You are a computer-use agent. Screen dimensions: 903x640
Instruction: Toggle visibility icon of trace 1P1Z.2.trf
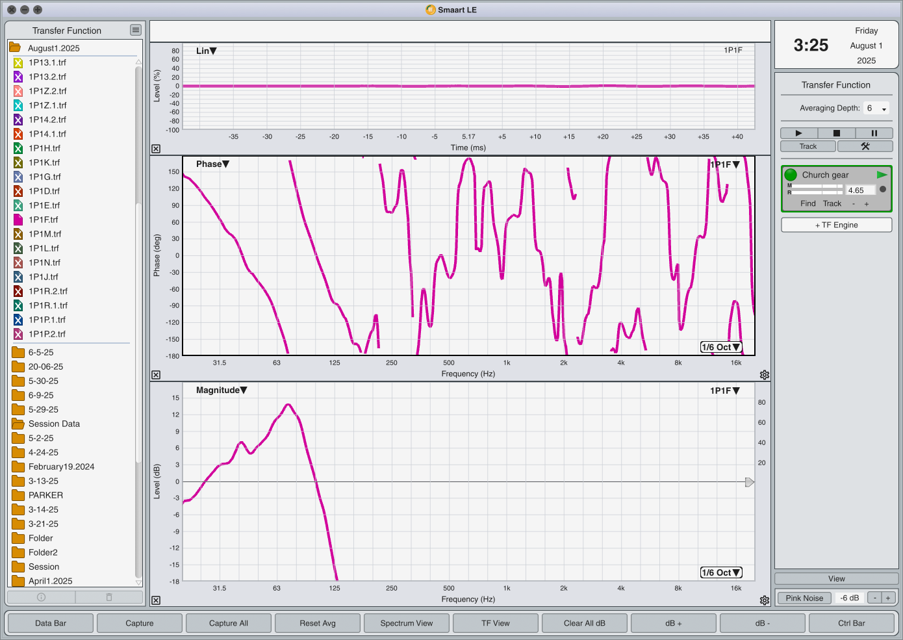coord(18,91)
